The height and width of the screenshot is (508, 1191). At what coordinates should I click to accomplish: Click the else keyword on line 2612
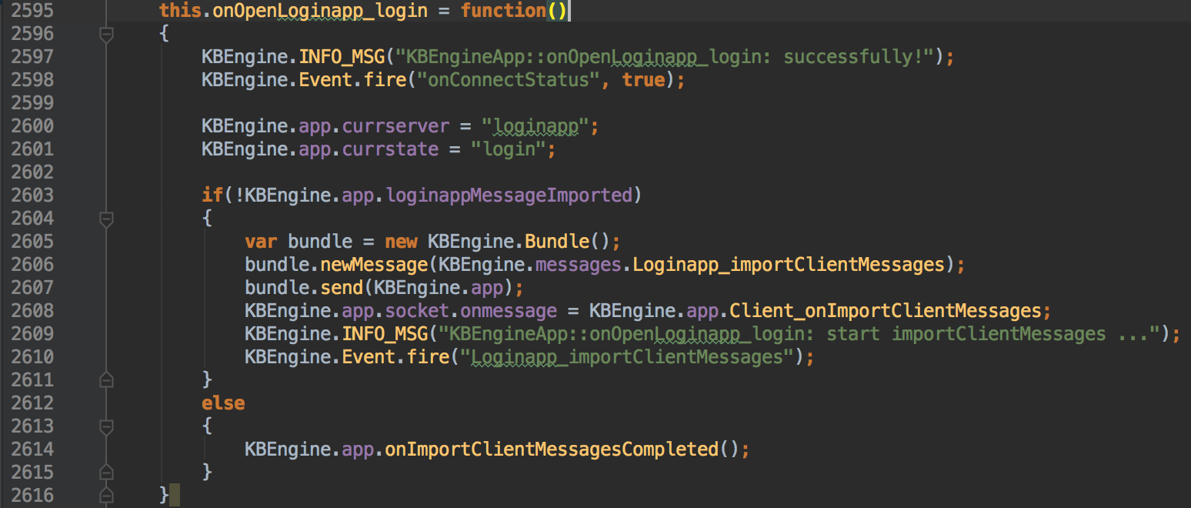point(222,403)
